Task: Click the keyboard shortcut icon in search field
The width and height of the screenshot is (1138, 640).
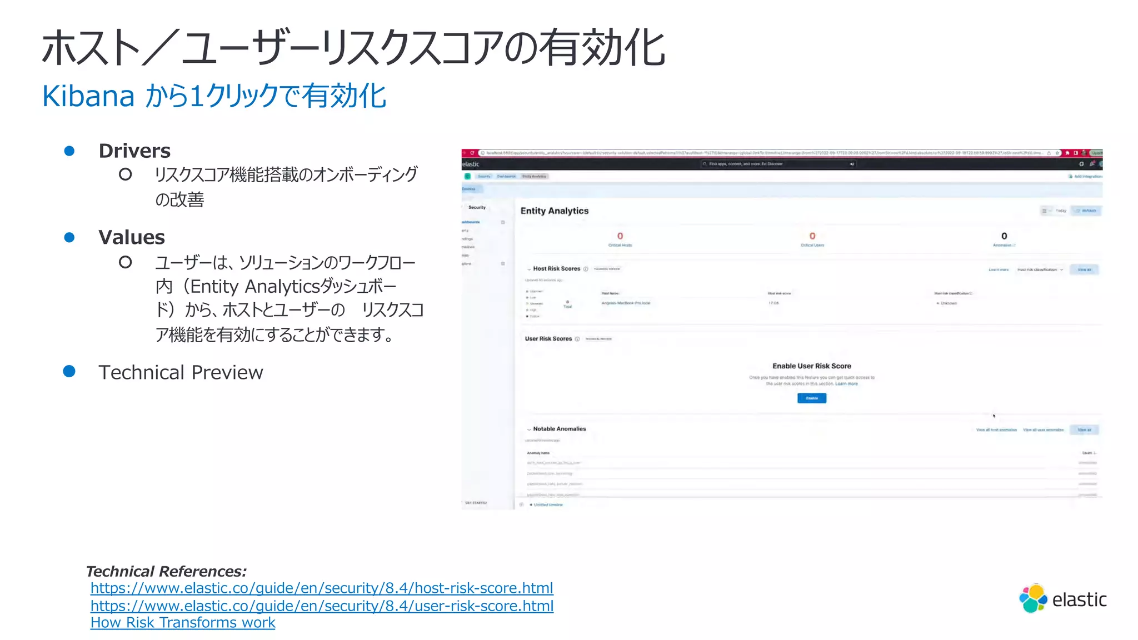Action: (x=852, y=164)
